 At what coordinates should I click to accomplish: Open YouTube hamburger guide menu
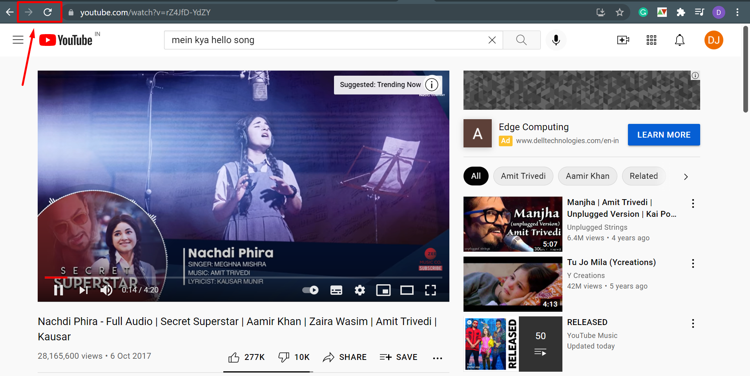coord(18,40)
